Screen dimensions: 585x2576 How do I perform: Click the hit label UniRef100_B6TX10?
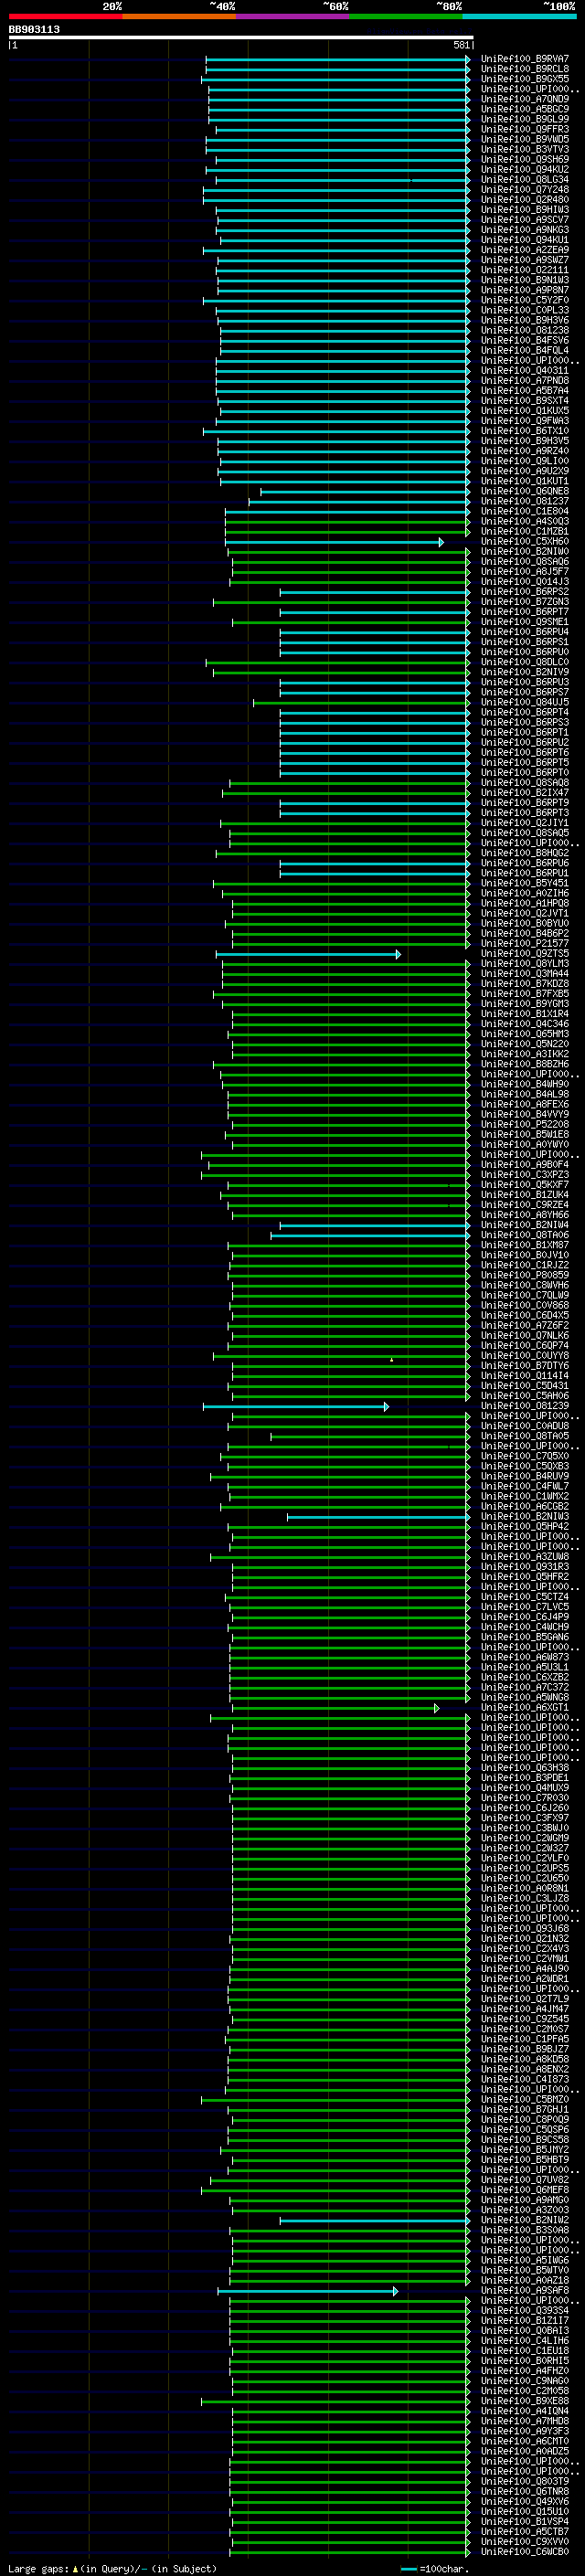click(x=525, y=431)
